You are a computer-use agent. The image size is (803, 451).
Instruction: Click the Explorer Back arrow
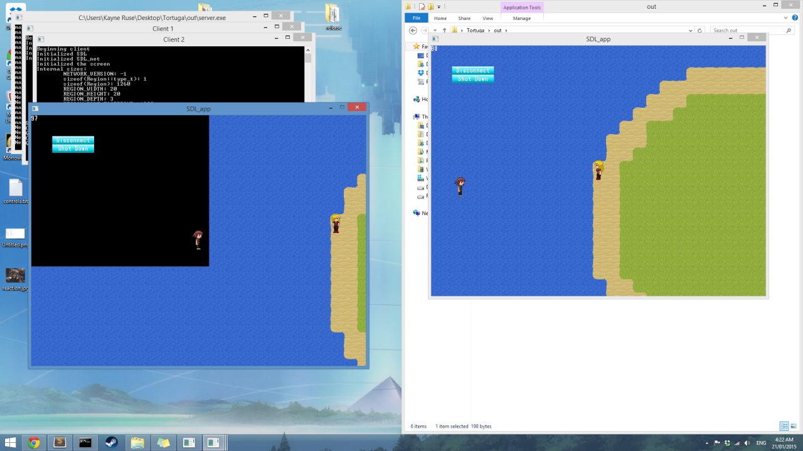[413, 30]
